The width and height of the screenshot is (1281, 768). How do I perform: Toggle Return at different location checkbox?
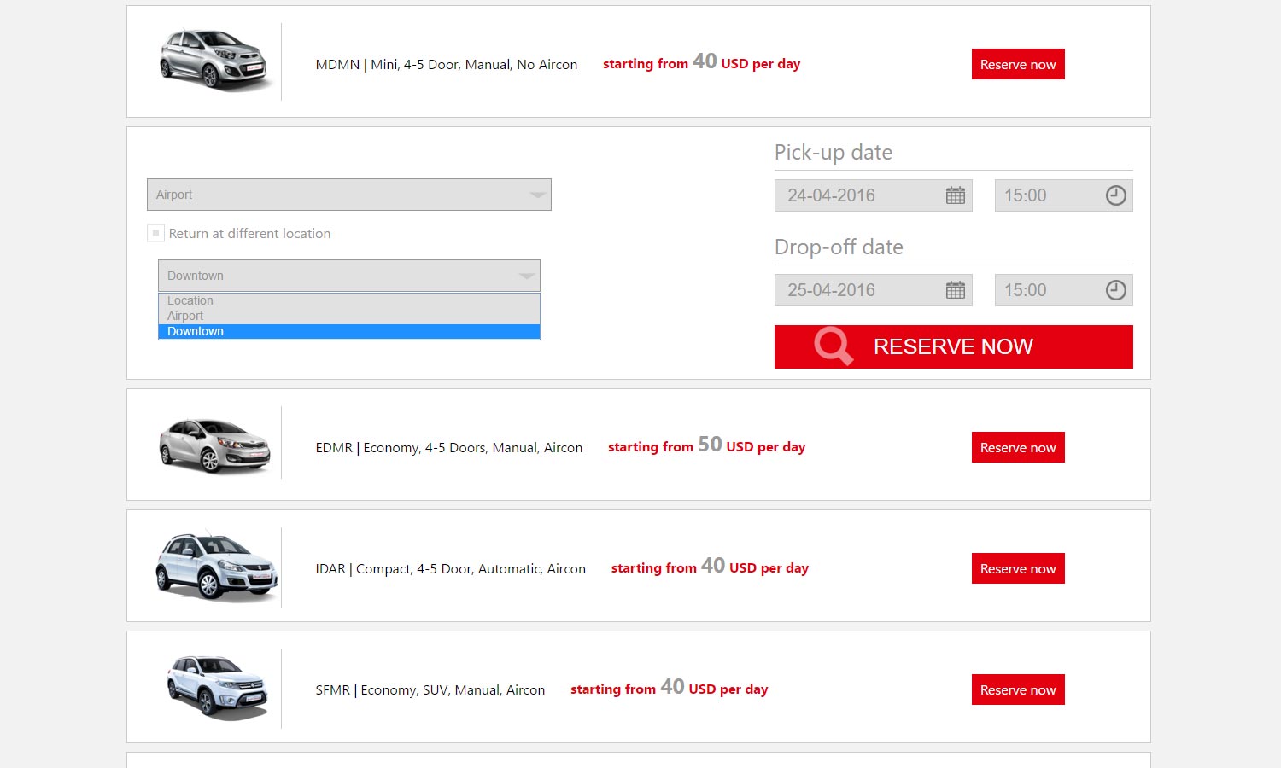155,233
